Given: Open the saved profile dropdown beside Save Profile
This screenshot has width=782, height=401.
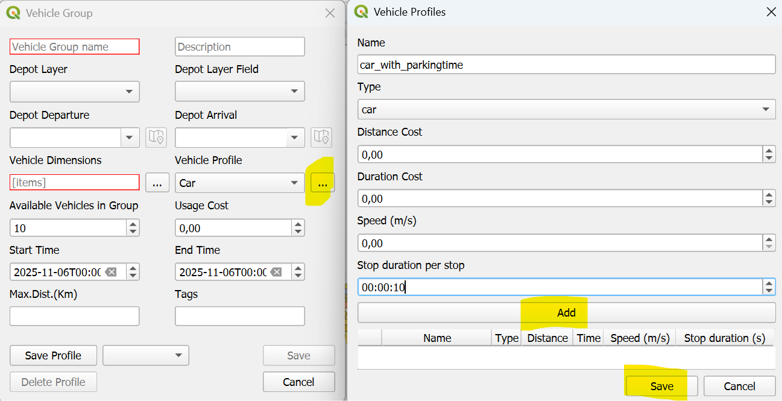Looking at the screenshot, I should [146, 356].
